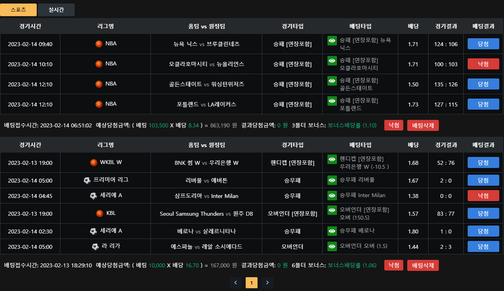Go to the previous page with the left chevron
504x291 pixels.
236,282
